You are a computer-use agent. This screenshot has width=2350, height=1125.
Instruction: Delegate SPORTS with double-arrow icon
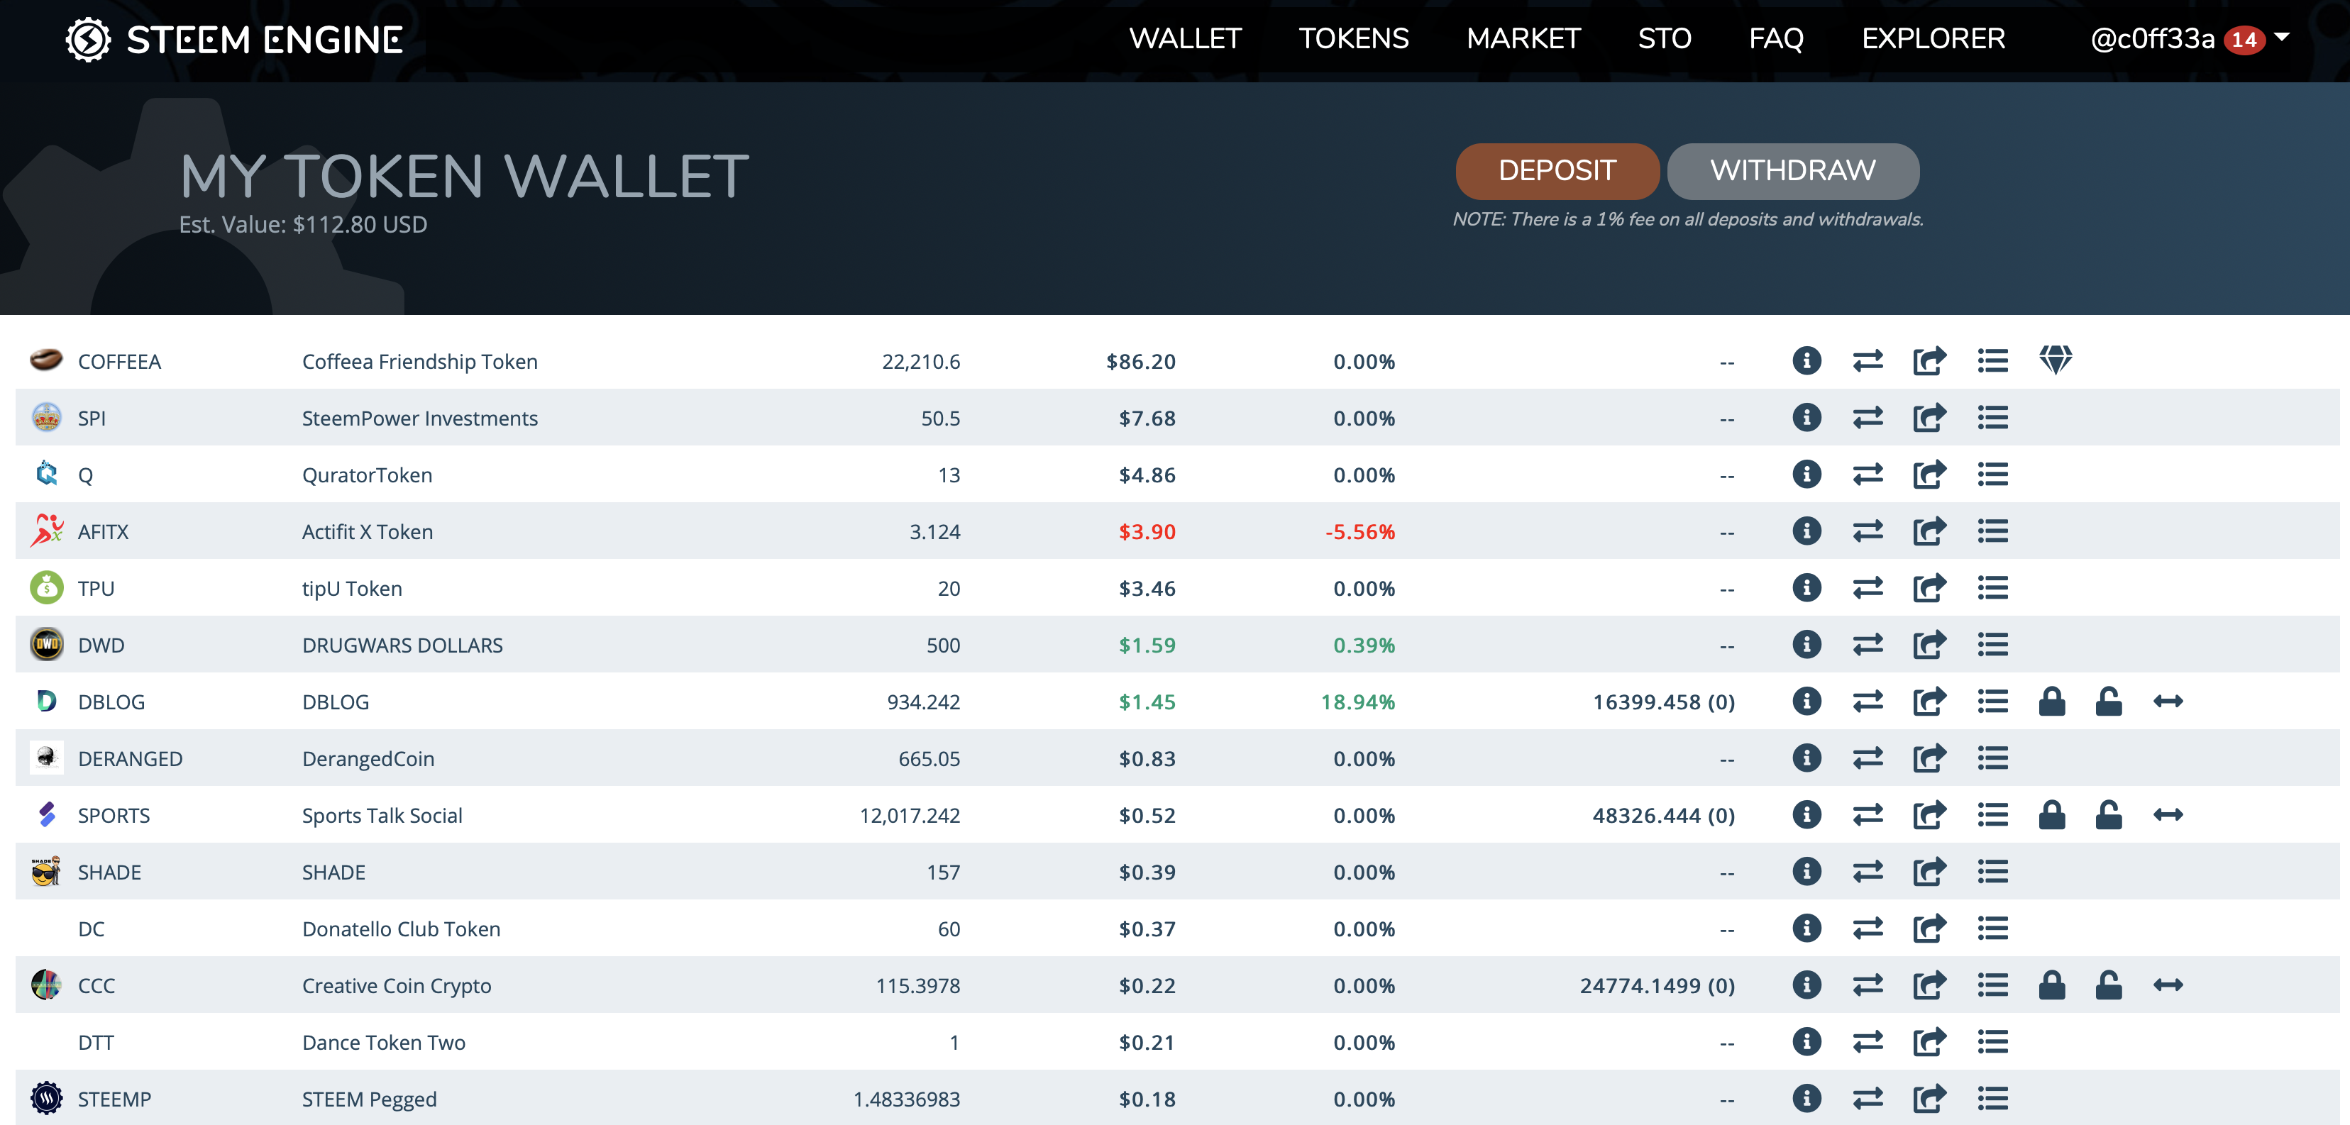2168,814
